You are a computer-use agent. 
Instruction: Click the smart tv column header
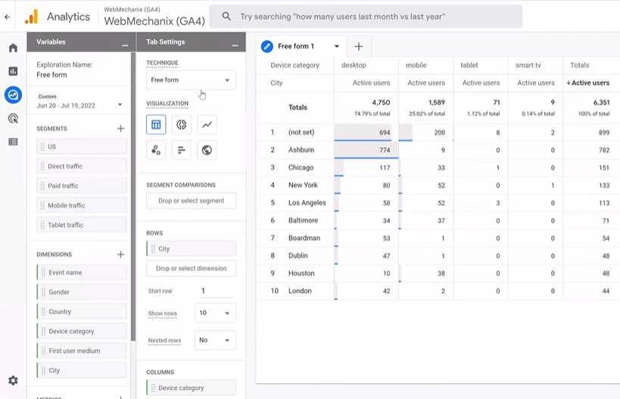528,65
